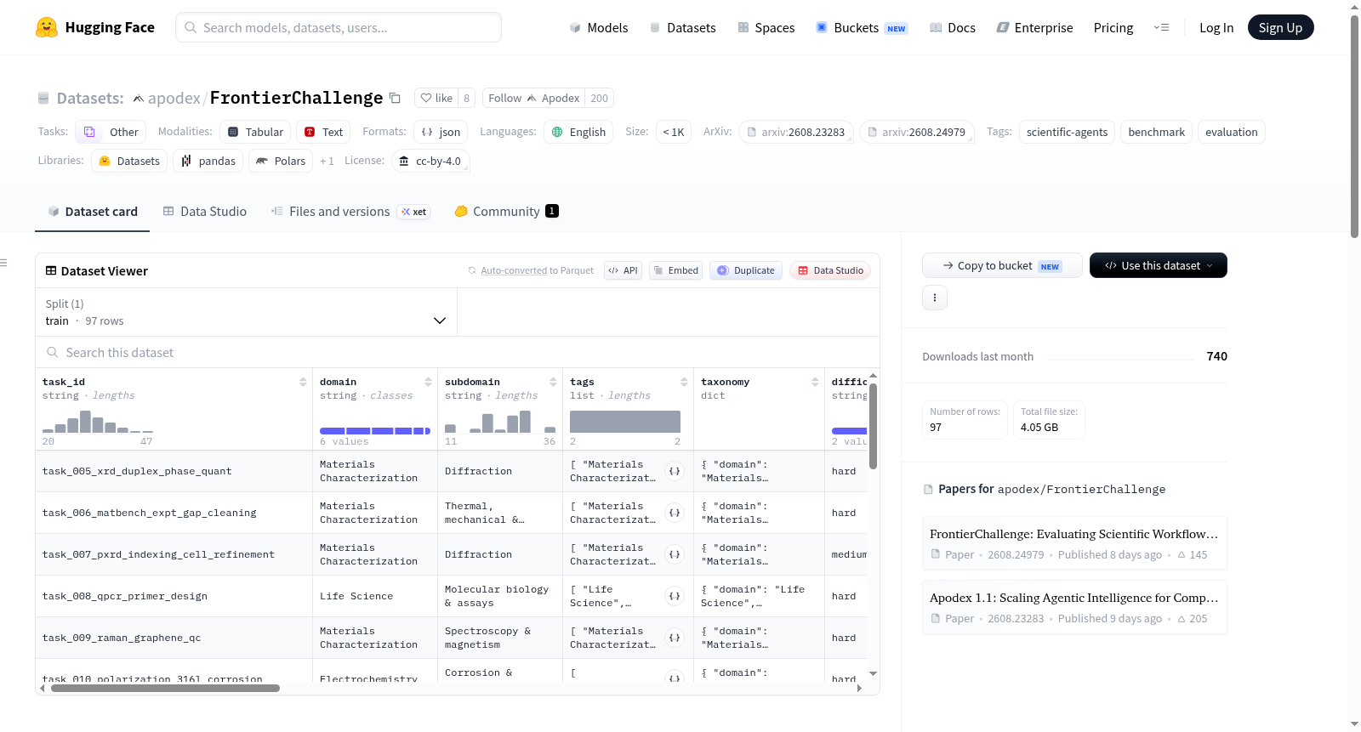
Task: Follow the Apodex organization
Action: coord(533,98)
